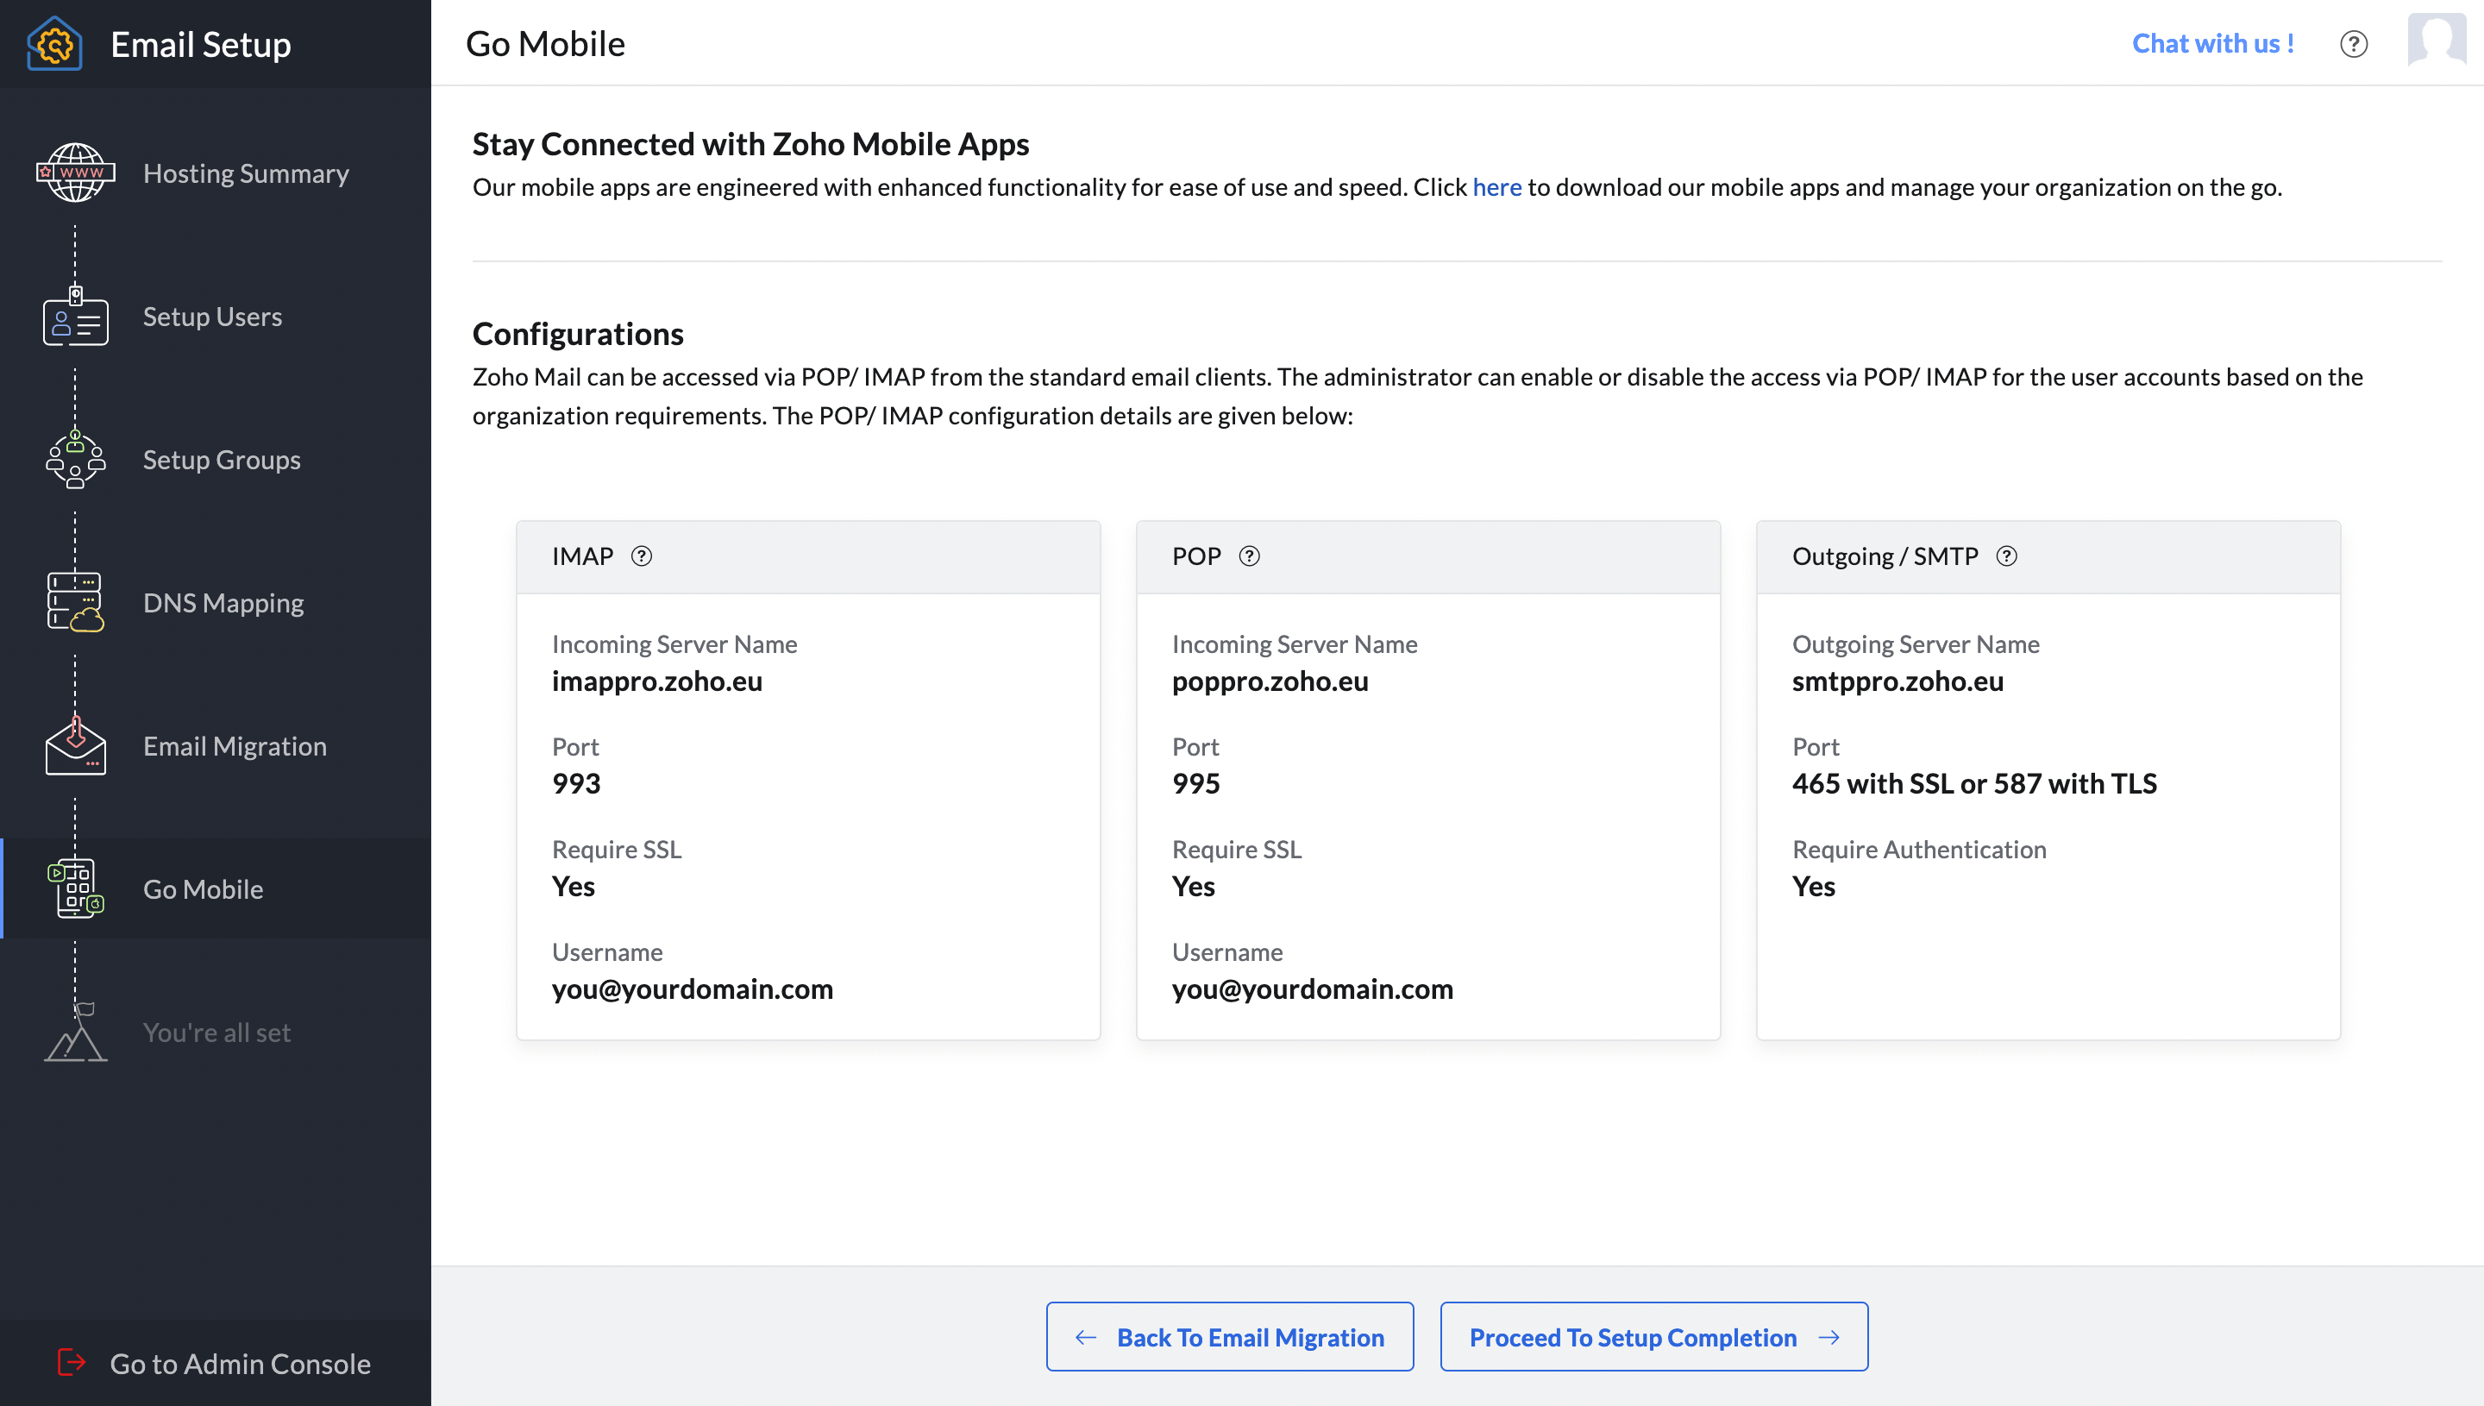Click the Setup Groups people icon

click(x=75, y=459)
